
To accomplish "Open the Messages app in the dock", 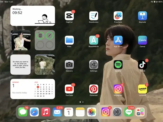I will point(23,112).
